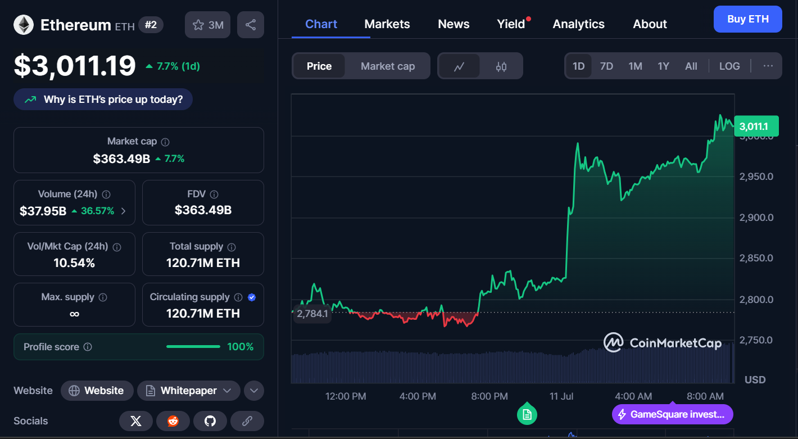Toggle LOG scale on chart
Viewport: 798px width, 439px height.
click(x=729, y=66)
